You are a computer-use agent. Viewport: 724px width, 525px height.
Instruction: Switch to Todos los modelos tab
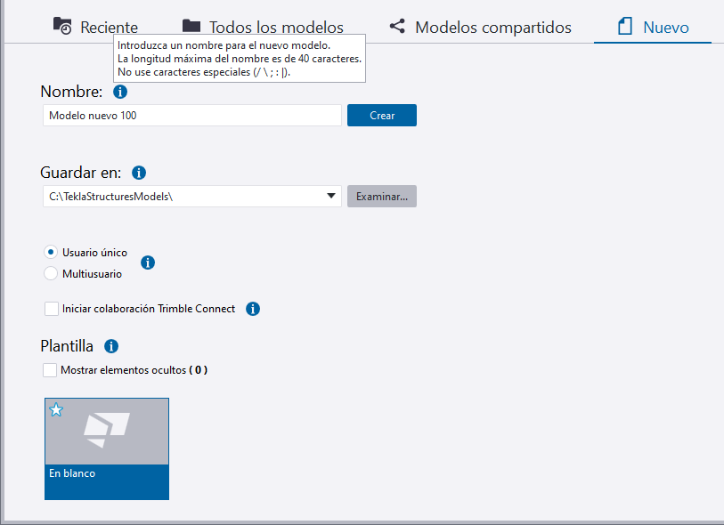point(263,27)
